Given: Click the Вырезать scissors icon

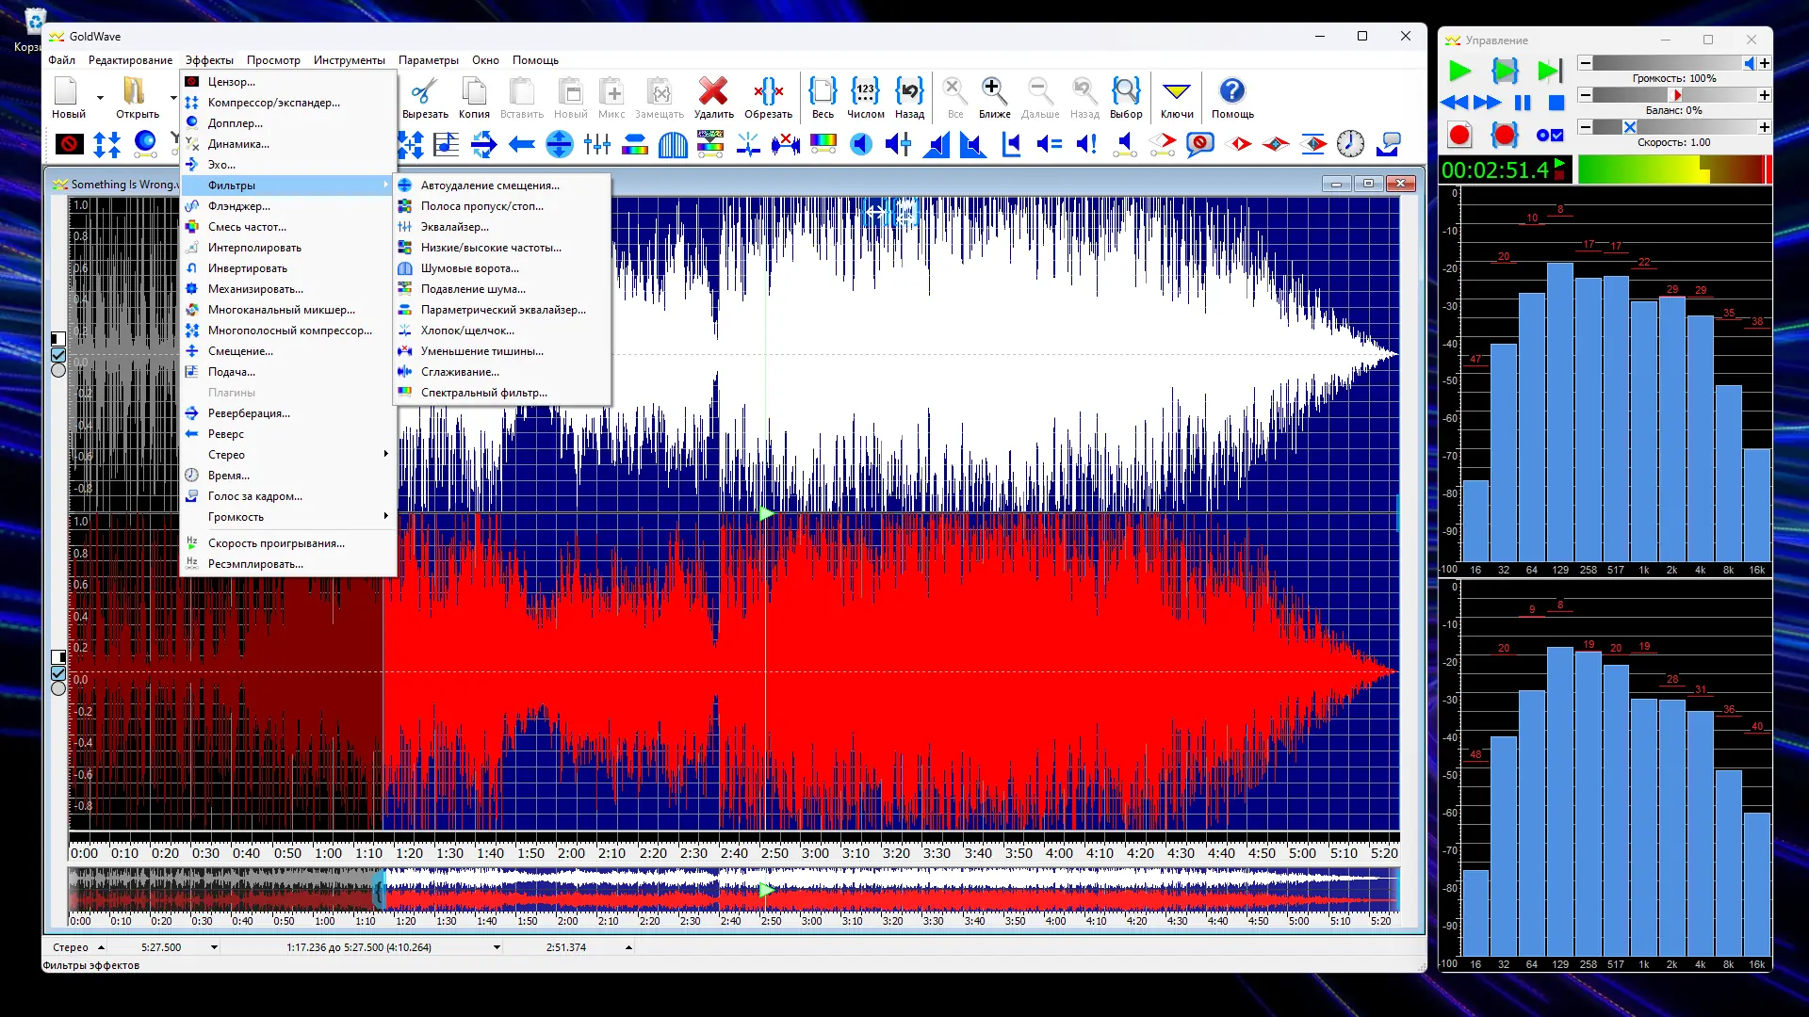Looking at the screenshot, I should 424,91.
